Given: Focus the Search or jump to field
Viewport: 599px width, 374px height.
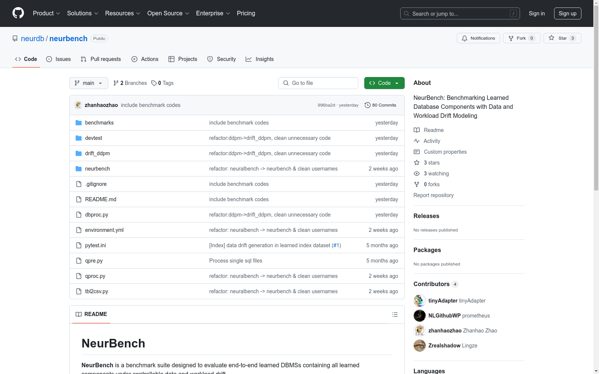Looking at the screenshot, I should pos(460,13).
